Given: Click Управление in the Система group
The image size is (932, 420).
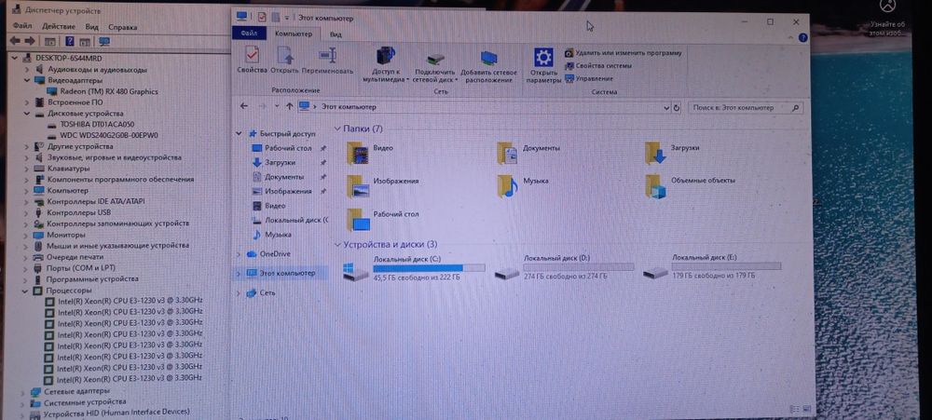Looking at the screenshot, I should coord(588,78).
